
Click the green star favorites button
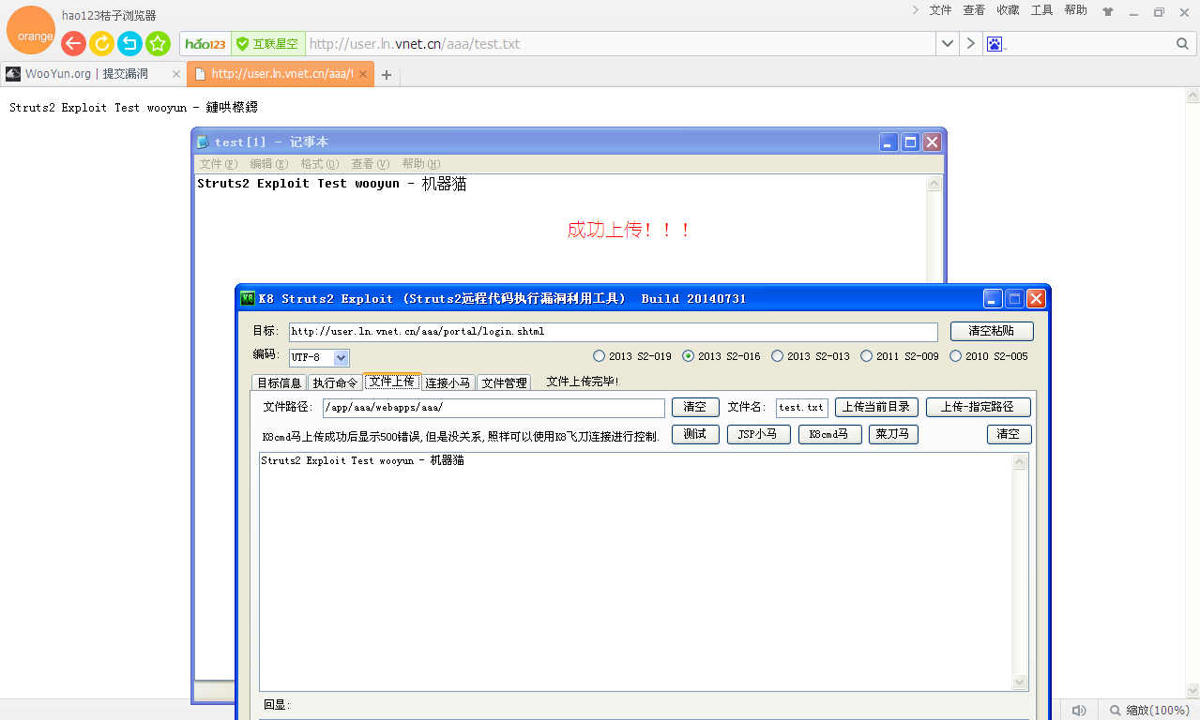coord(158,43)
